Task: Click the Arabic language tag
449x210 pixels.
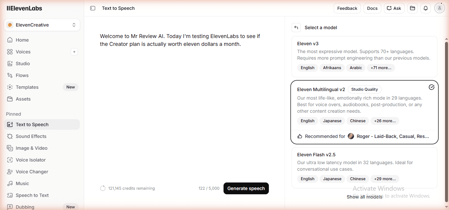Action: (x=356, y=68)
